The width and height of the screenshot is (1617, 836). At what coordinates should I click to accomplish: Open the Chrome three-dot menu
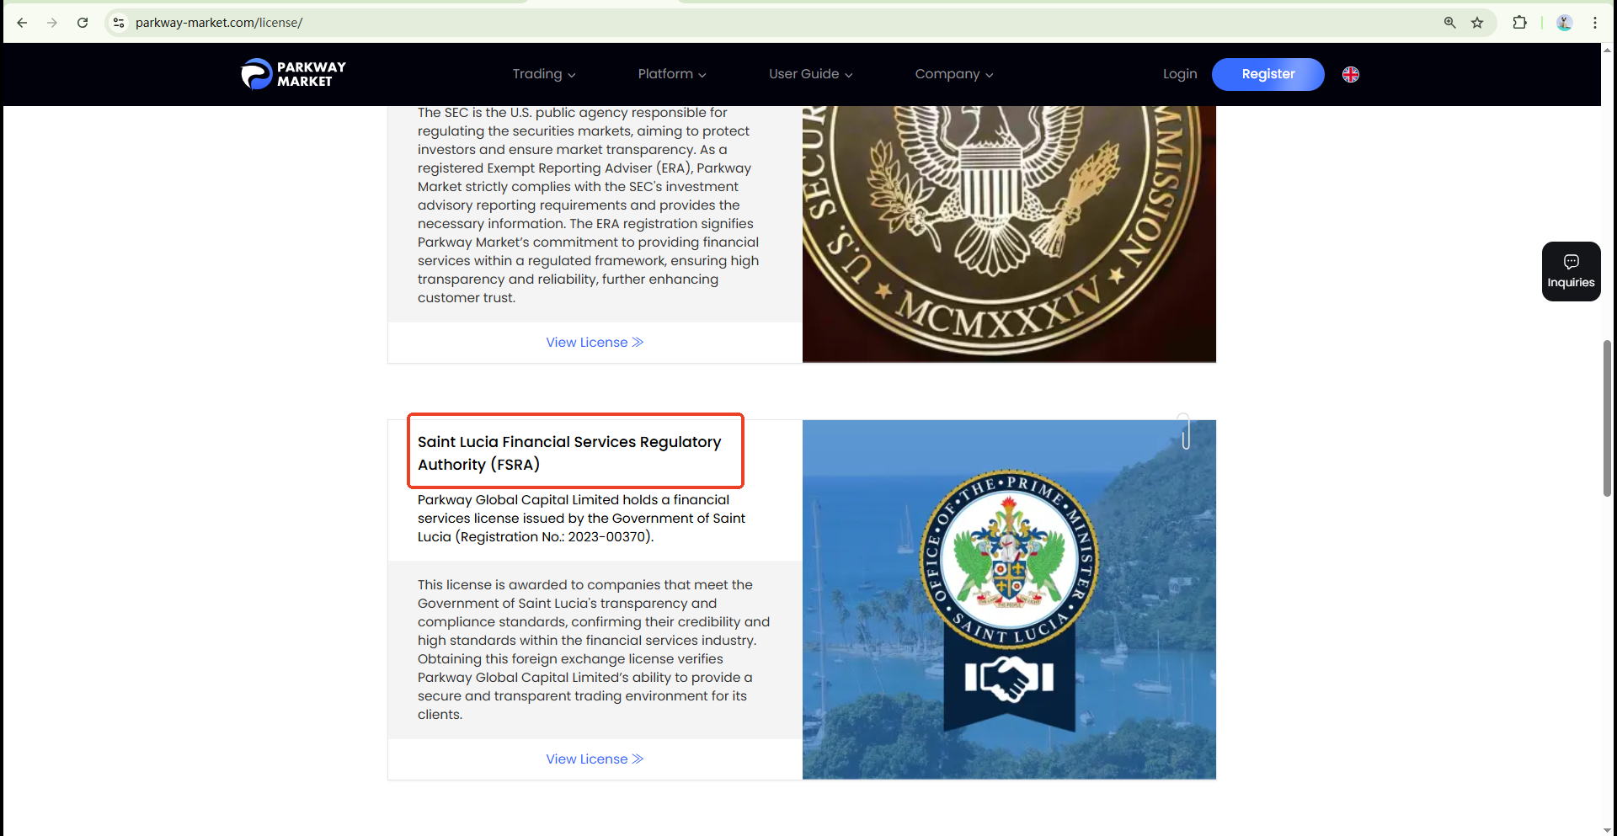pyautogui.click(x=1595, y=23)
